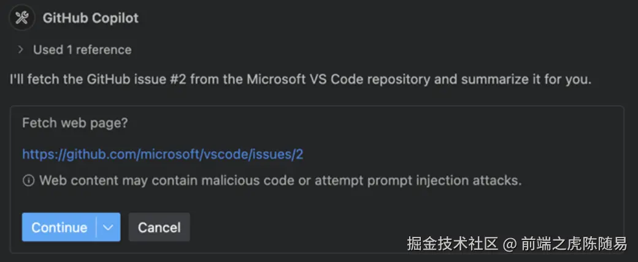The image size is (638, 262).
Task: Click the info icon beside the warning
Action: pos(28,181)
